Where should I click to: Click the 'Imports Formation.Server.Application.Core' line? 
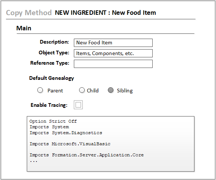86,155
